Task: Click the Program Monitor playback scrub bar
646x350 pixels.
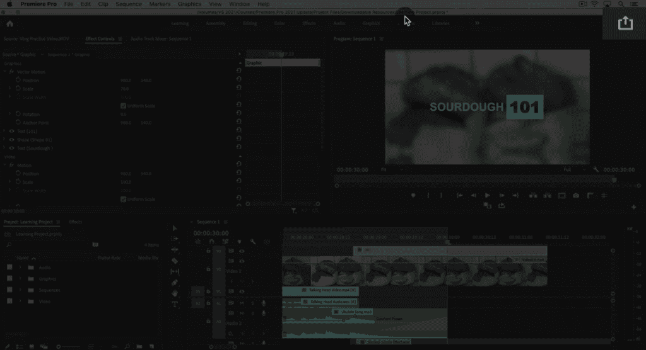Action: 473,179
